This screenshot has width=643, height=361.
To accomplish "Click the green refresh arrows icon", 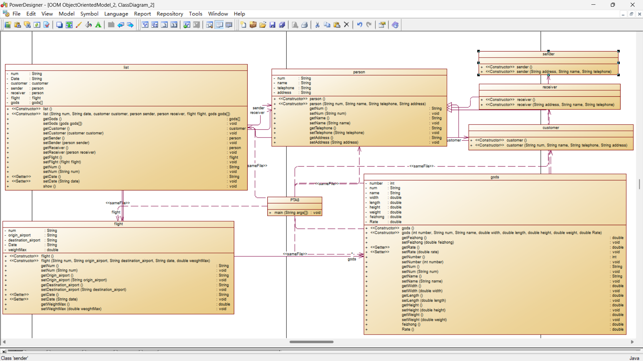I will pyautogui.click(x=37, y=25).
